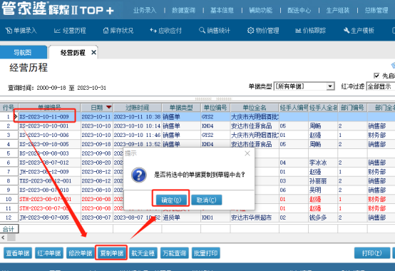Open the 业务录入 menu
The height and width of the screenshot is (271, 395).
[x=145, y=10]
